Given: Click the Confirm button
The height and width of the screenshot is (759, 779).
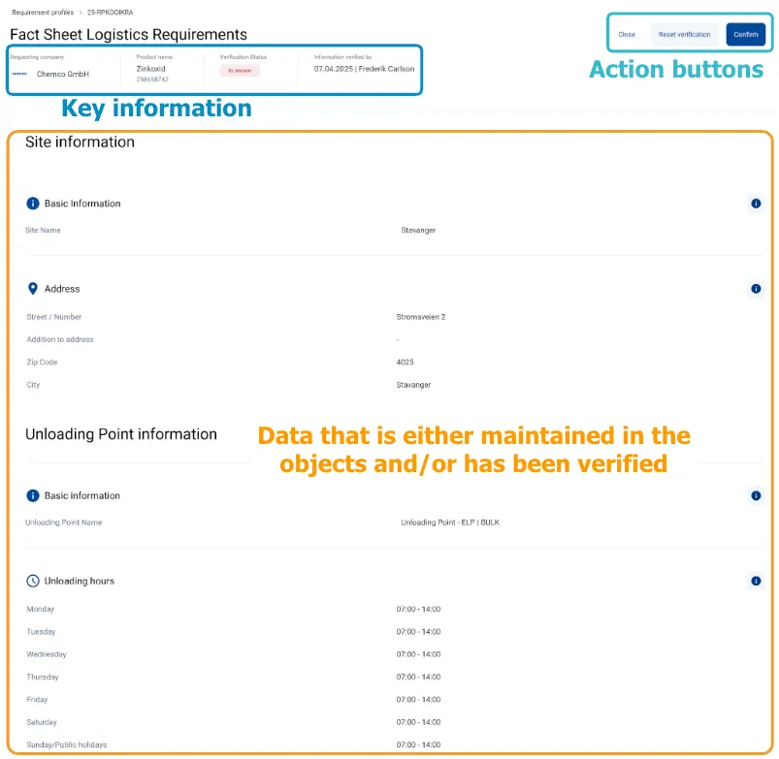Looking at the screenshot, I should coord(745,34).
